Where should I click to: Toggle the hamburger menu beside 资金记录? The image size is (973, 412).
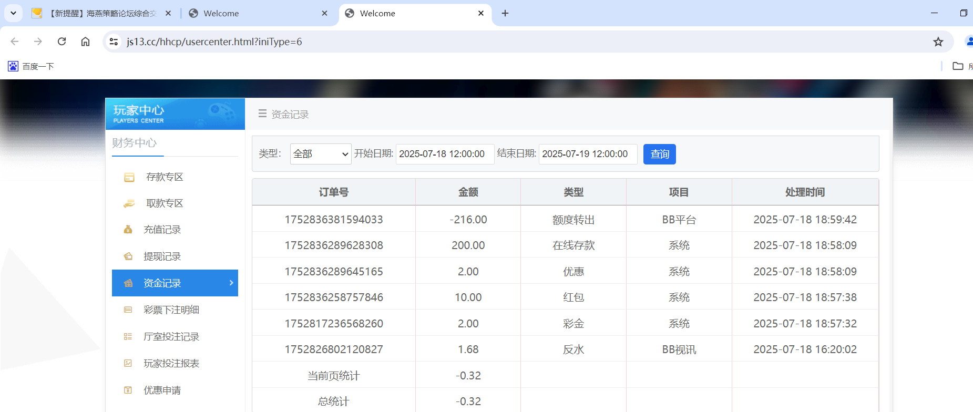tap(262, 114)
